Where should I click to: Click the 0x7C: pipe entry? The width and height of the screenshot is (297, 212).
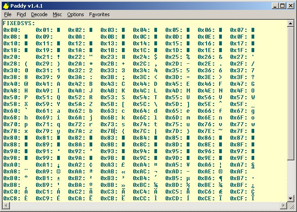145,131
